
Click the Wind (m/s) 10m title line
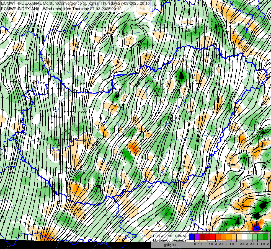tap(61, 9)
